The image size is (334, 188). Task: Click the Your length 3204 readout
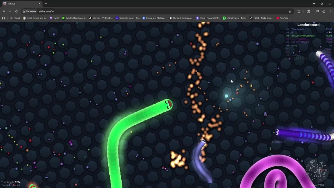(11, 182)
